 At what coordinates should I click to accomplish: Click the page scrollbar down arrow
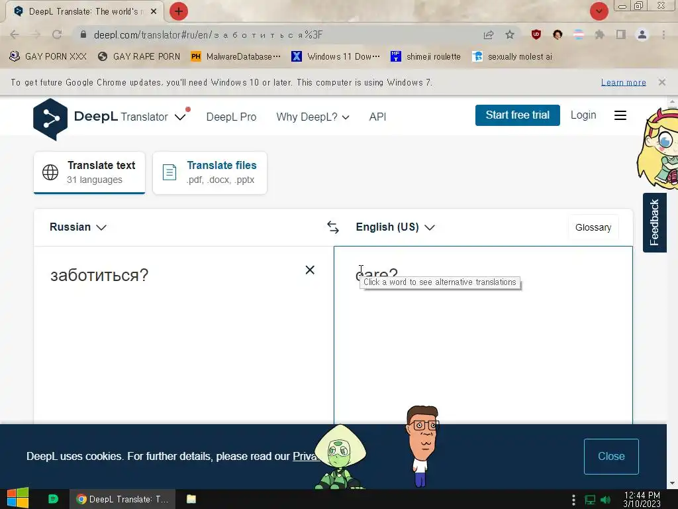coord(671,483)
